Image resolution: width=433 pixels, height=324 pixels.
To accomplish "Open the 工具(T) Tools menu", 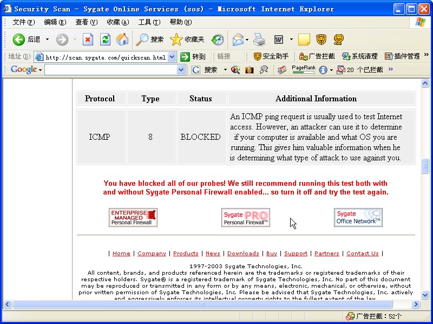I will pyautogui.click(x=149, y=22).
